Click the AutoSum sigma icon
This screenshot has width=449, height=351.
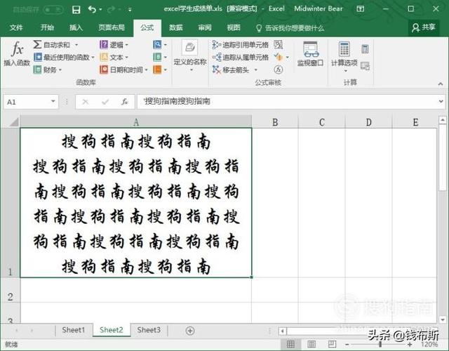pos(37,44)
